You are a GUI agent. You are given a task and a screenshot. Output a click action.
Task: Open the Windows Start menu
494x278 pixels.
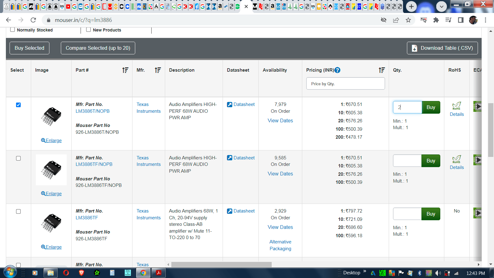pyautogui.click(x=10, y=272)
